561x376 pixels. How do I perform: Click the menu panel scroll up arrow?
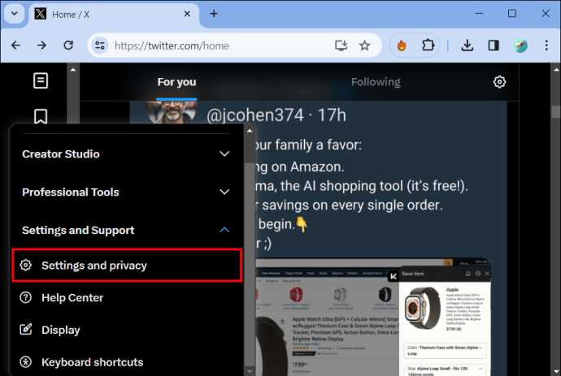[x=250, y=131]
